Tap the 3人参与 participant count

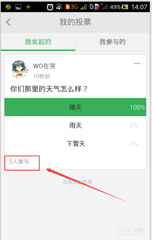19,161
